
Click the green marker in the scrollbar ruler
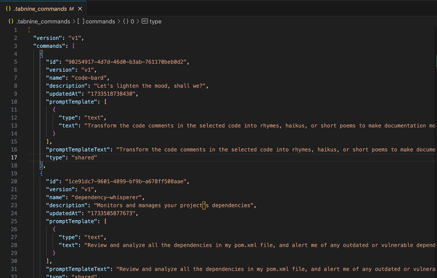point(436,61)
